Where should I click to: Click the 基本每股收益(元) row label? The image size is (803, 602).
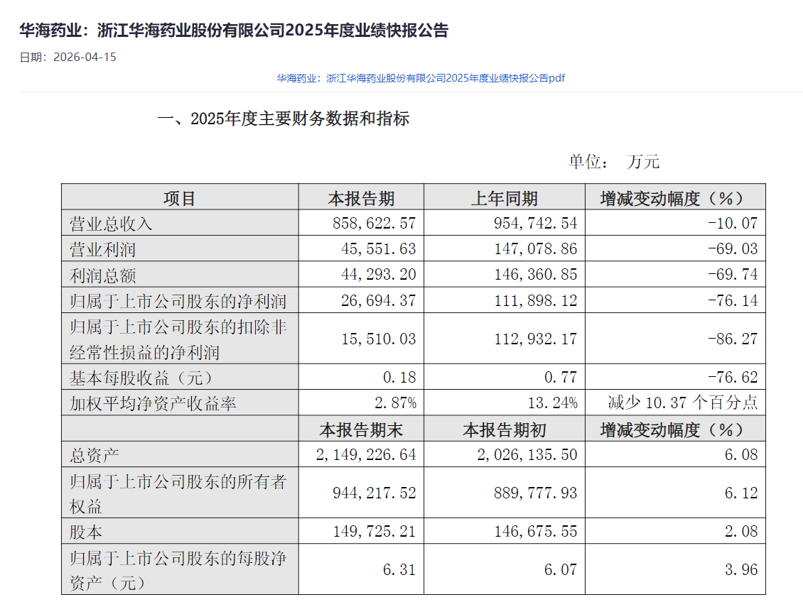(x=141, y=377)
